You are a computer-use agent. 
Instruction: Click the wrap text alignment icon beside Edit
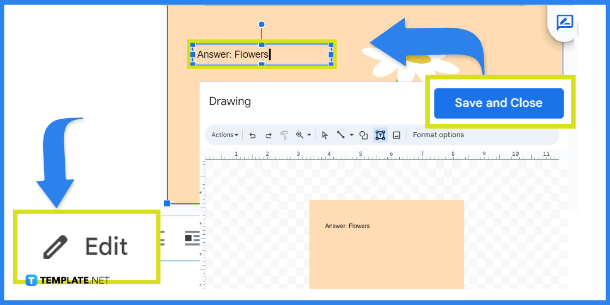[192, 237]
